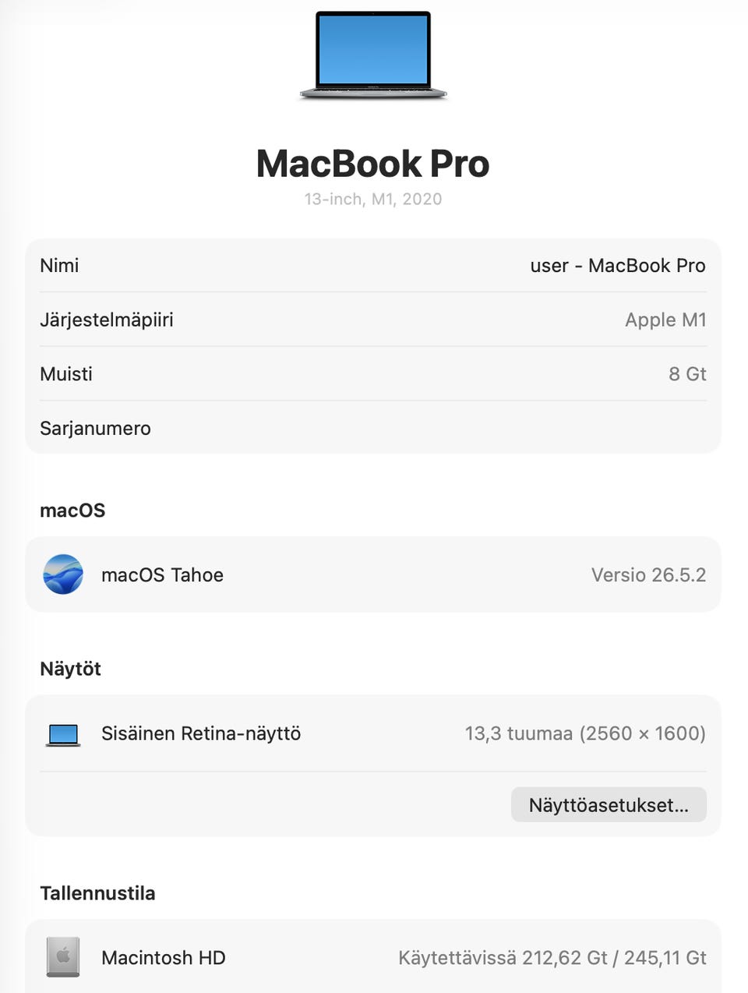
Task: Click the macOS Tahoe logo icon
Action: [63, 574]
